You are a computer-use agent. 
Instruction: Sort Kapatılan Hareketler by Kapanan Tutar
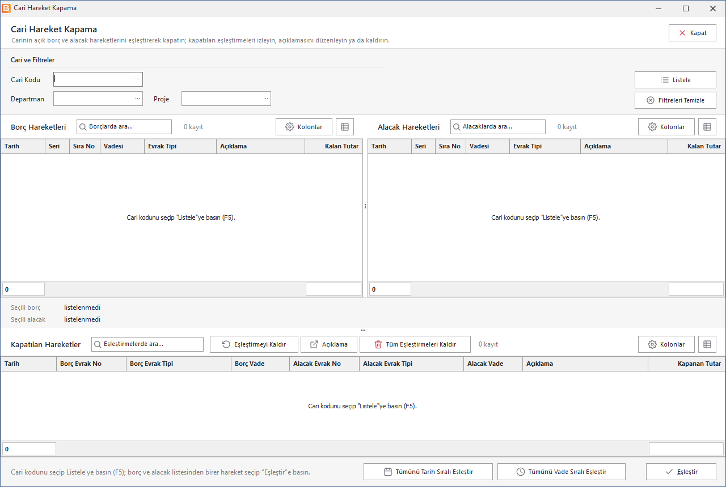point(686,364)
